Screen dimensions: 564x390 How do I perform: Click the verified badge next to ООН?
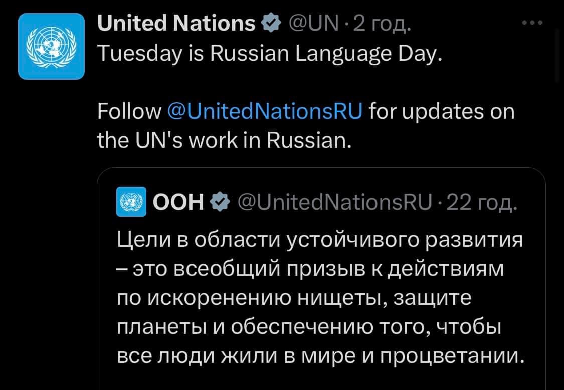tap(219, 202)
